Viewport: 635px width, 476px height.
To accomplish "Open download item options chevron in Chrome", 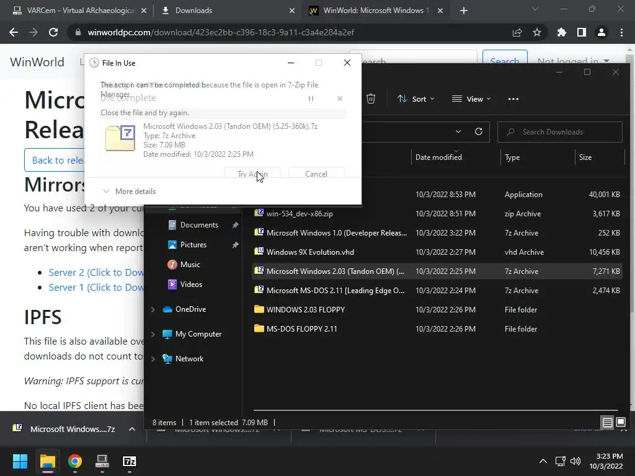I will coord(132,429).
